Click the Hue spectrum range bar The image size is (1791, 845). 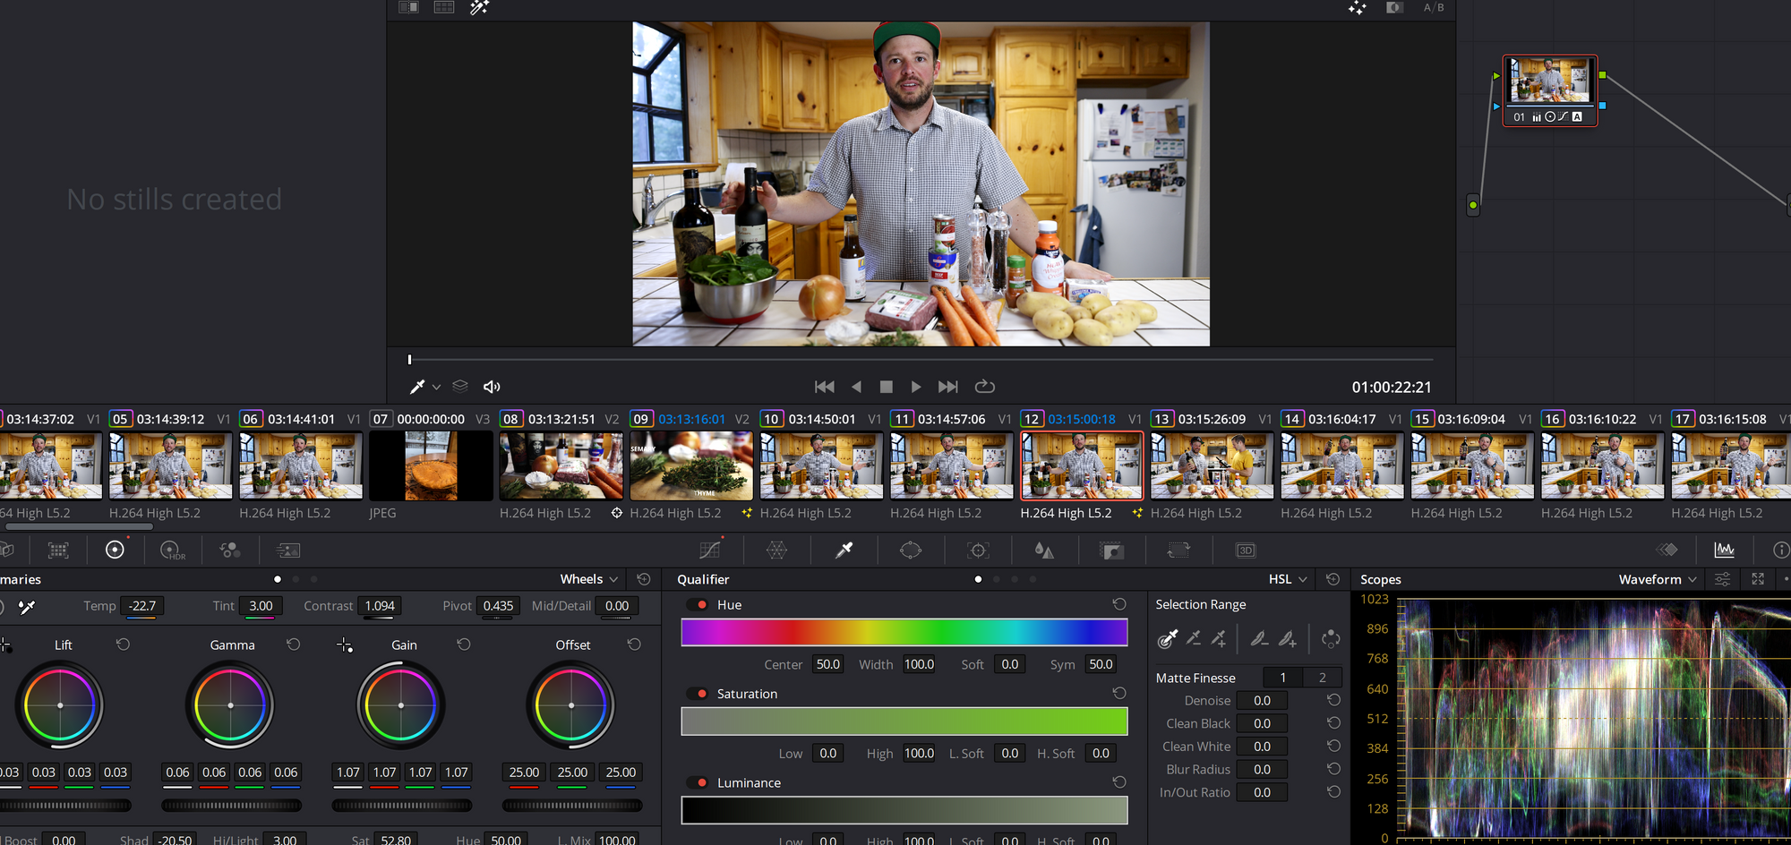pos(904,633)
